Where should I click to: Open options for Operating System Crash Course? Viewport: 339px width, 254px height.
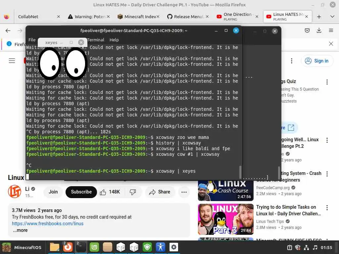[x=327, y=174]
